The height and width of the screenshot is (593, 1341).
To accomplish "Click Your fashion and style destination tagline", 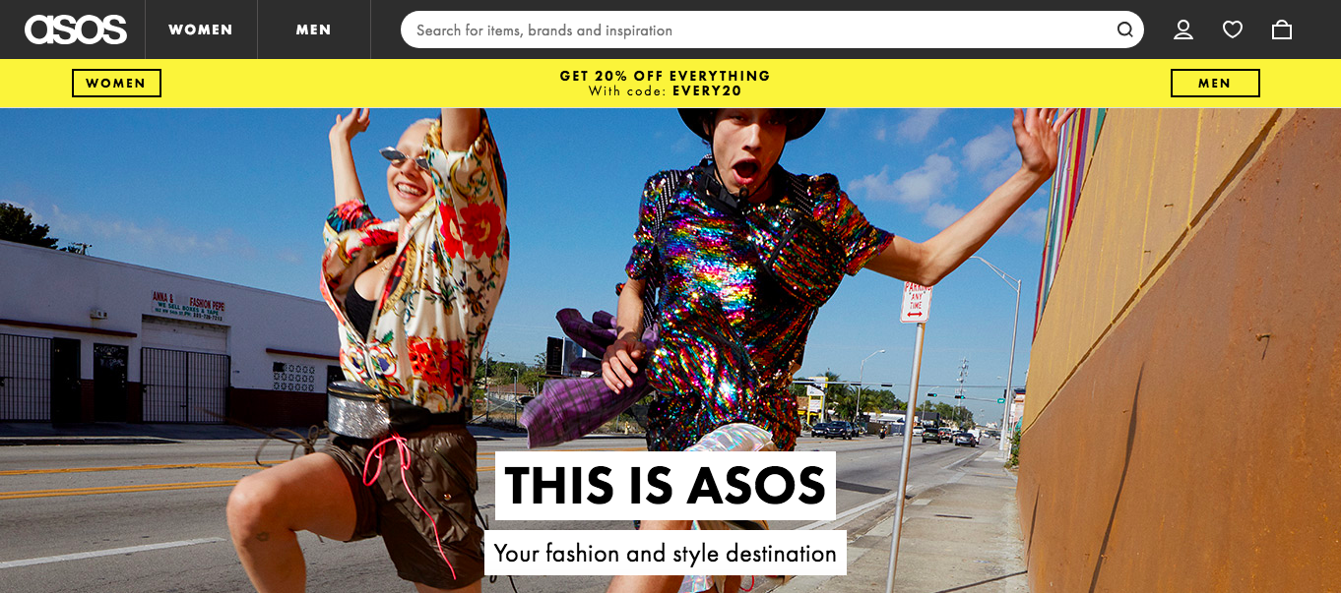I will (x=666, y=553).
